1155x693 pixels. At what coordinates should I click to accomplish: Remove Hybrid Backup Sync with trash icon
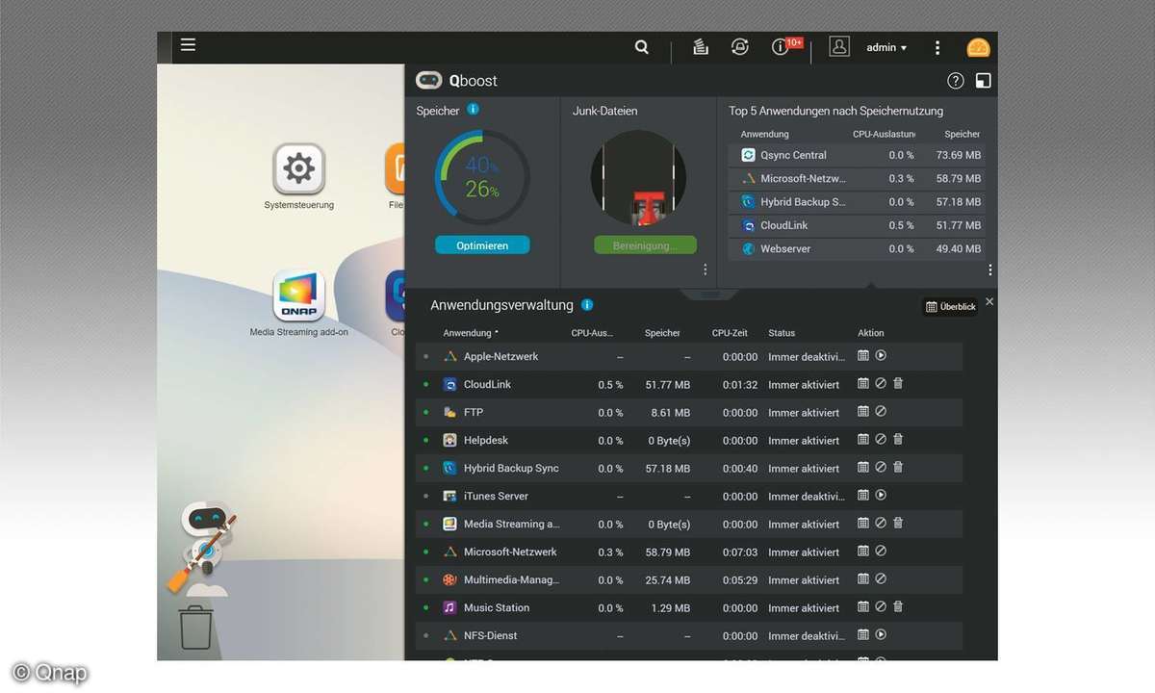(x=898, y=468)
